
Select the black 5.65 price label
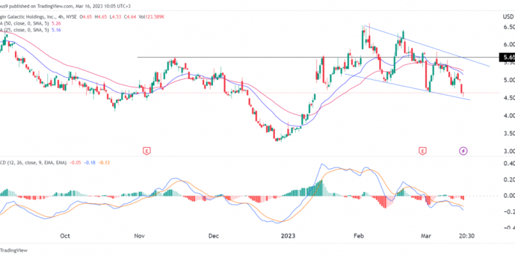point(507,58)
